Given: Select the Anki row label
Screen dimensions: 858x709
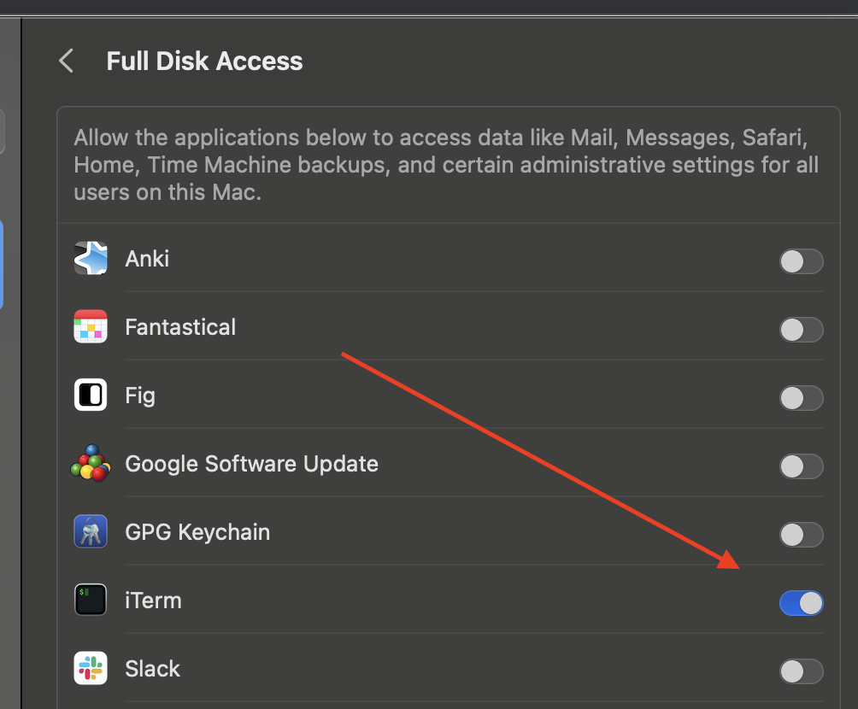Looking at the screenshot, I should [147, 259].
